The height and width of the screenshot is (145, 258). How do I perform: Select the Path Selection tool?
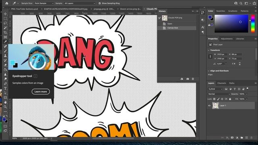(5, 93)
